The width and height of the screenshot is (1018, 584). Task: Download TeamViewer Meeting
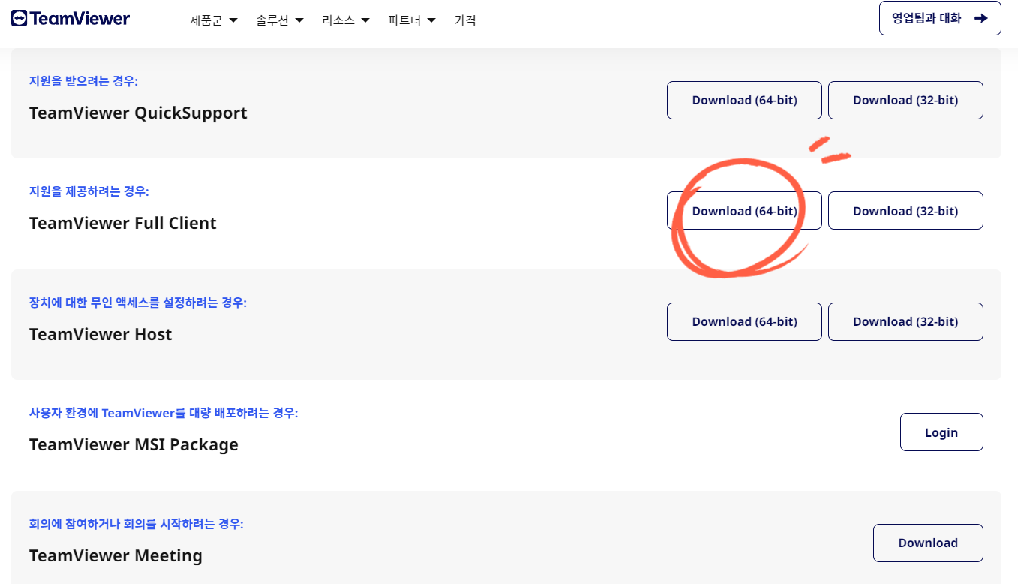click(928, 543)
